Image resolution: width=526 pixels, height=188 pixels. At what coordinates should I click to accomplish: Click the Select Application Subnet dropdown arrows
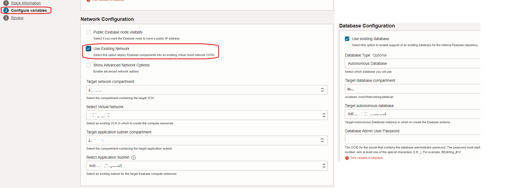324,166
